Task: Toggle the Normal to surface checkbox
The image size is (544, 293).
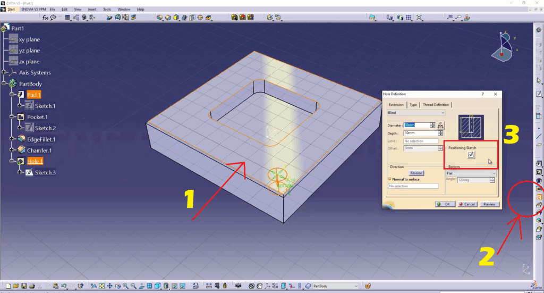Action: tap(390, 179)
